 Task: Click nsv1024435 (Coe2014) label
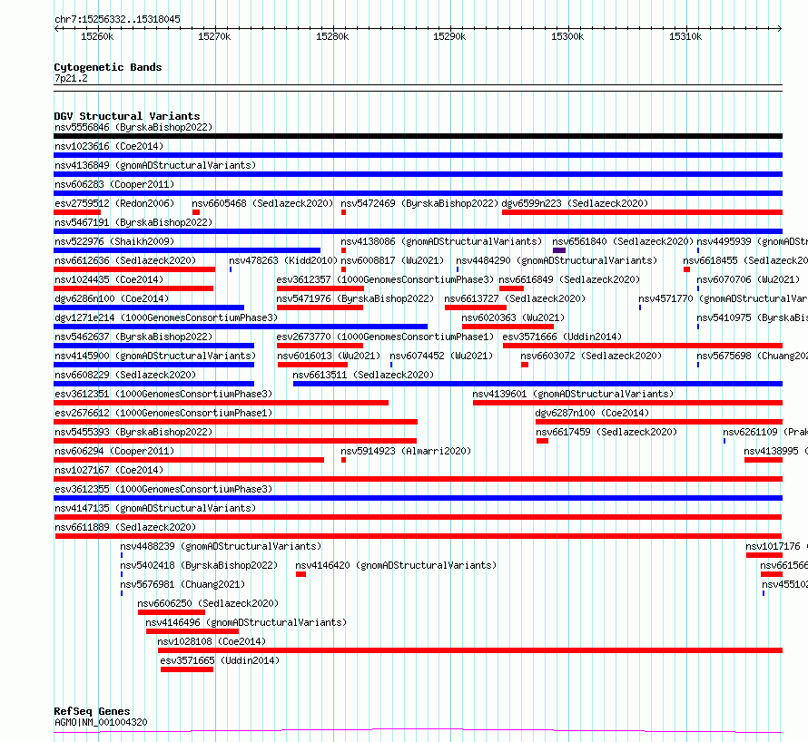[109, 279]
